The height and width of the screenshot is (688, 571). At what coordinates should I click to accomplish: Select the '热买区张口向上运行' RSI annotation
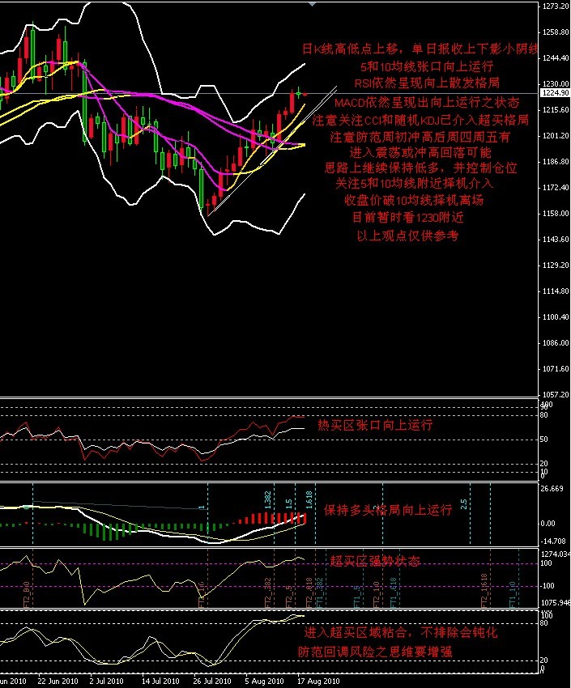(x=374, y=424)
